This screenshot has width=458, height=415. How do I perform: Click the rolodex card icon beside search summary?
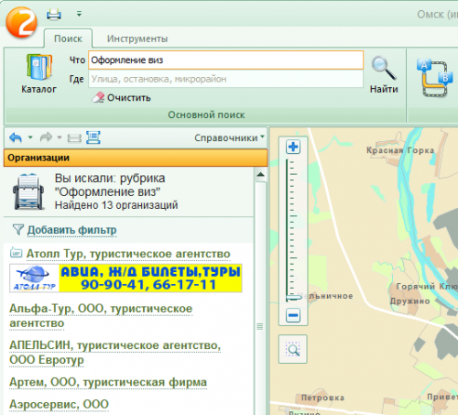click(x=28, y=191)
